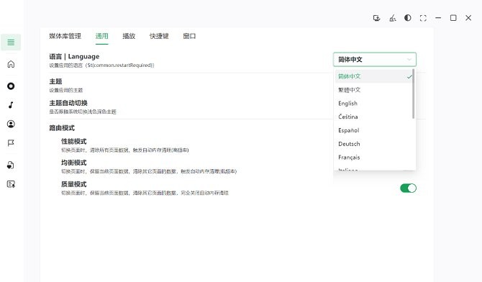
Task: Click the mini-window download icon in title bar
Action: pos(376,18)
